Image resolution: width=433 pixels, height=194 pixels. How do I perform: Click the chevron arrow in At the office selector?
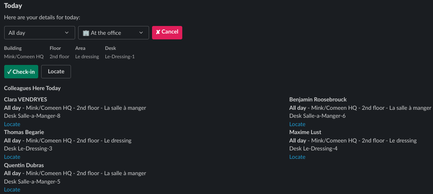[x=141, y=33]
